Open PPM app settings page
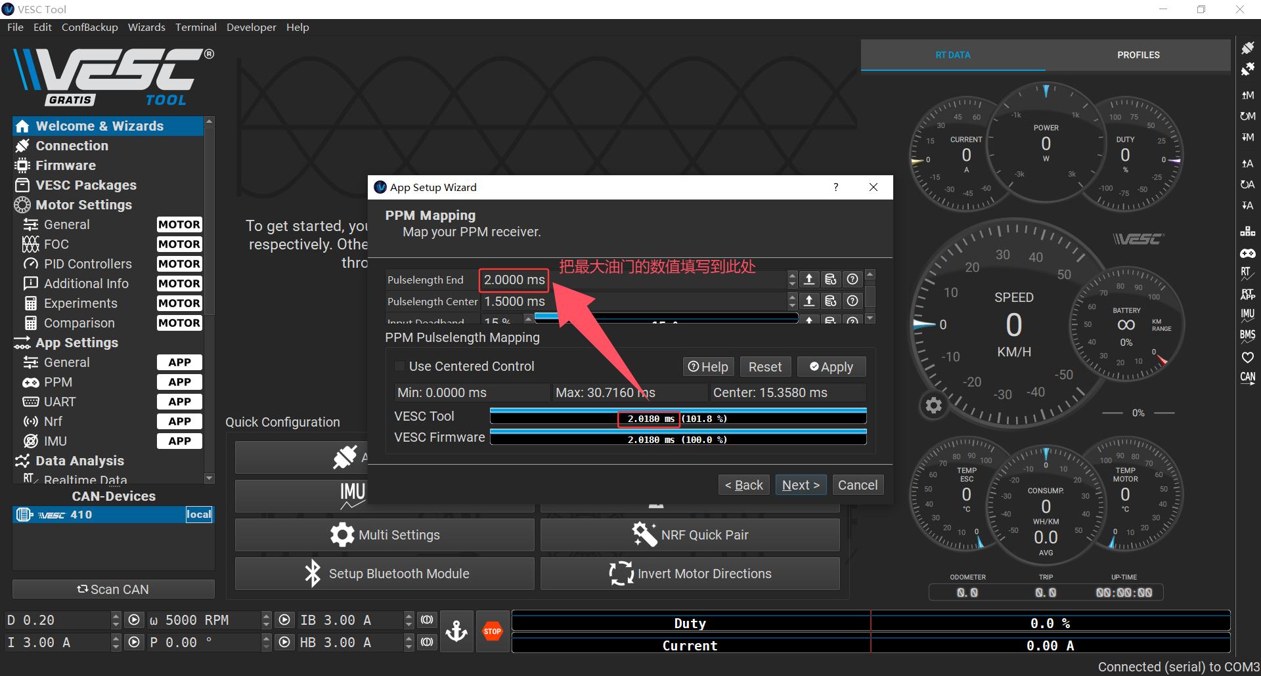Image resolution: width=1261 pixels, height=676 pixels. pos(58,382)
